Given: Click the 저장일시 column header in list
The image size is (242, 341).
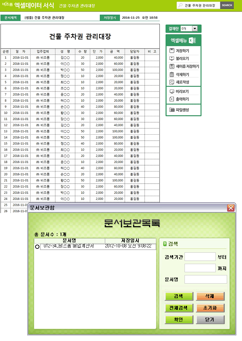Looking at the screenshot, I should click(130, 241).
